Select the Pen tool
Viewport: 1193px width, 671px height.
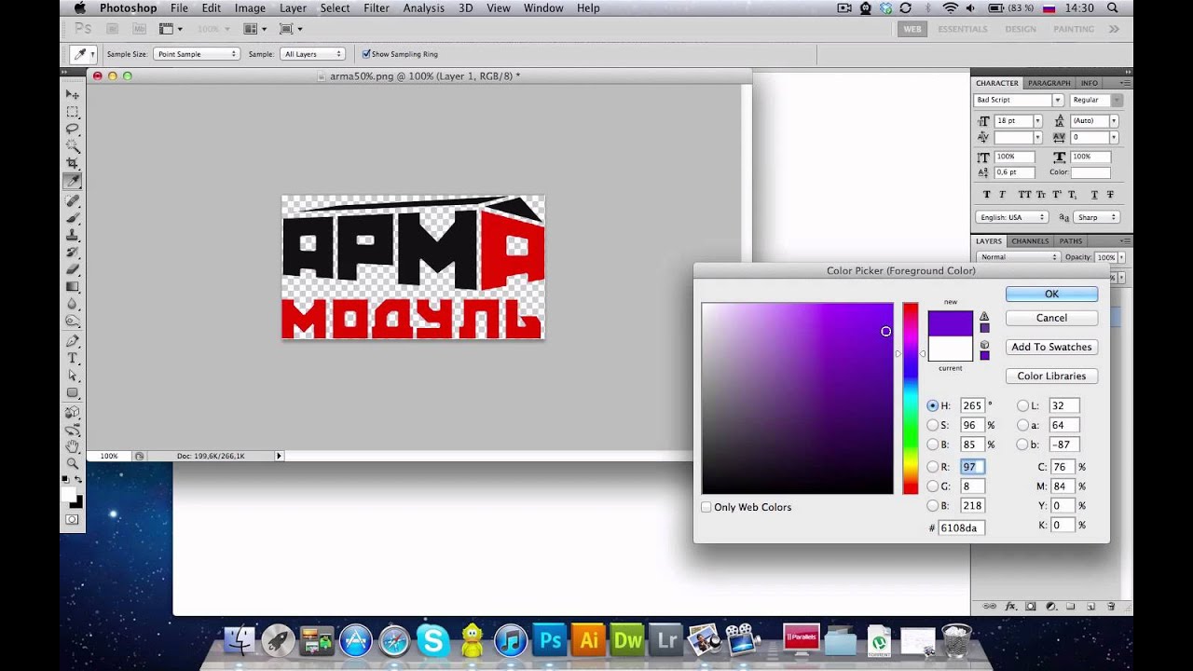click(x=72, y=341)
